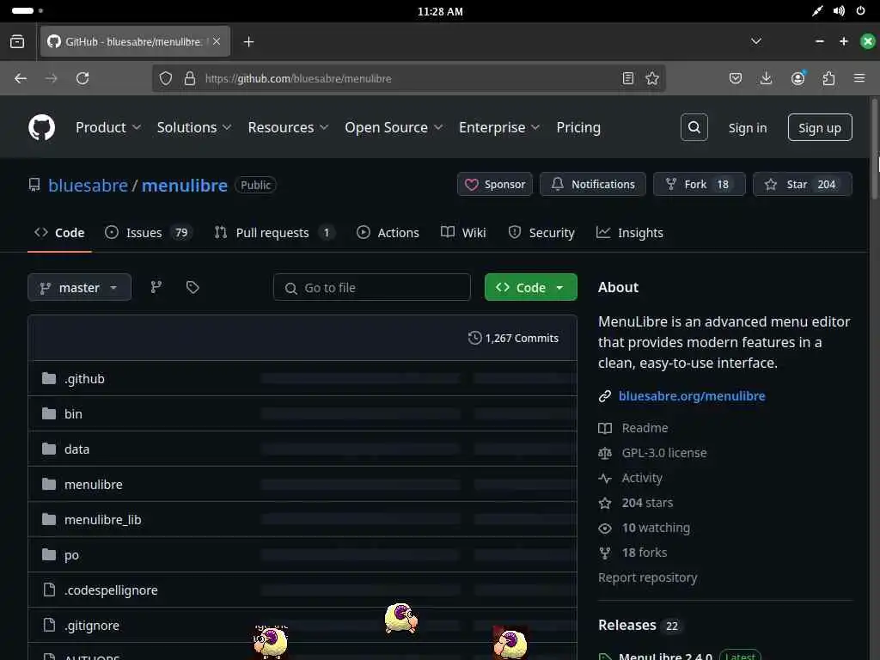Image resolution: width=880 pixels, height=660 pixels.
Task: Open the Activities indicator in top bar
Action: [27, 10]
